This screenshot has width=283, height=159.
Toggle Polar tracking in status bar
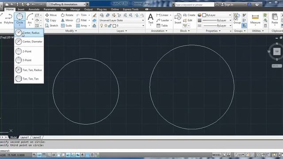pyautogui.click(x=54, y=155)
